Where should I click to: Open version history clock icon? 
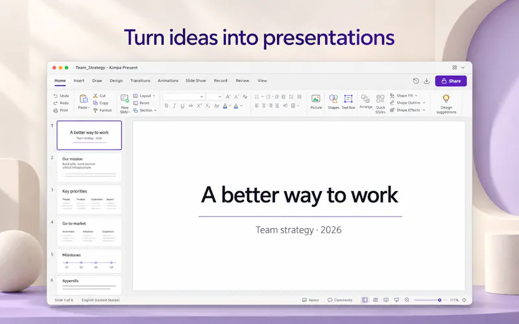[416, 80]
